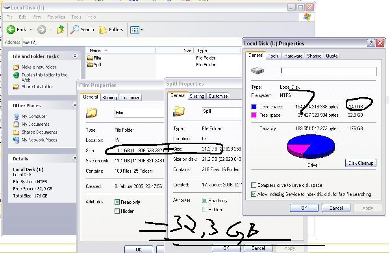The image size is (389, 253).
Task: Click the Address bar path field
Action: pos(132,43)
